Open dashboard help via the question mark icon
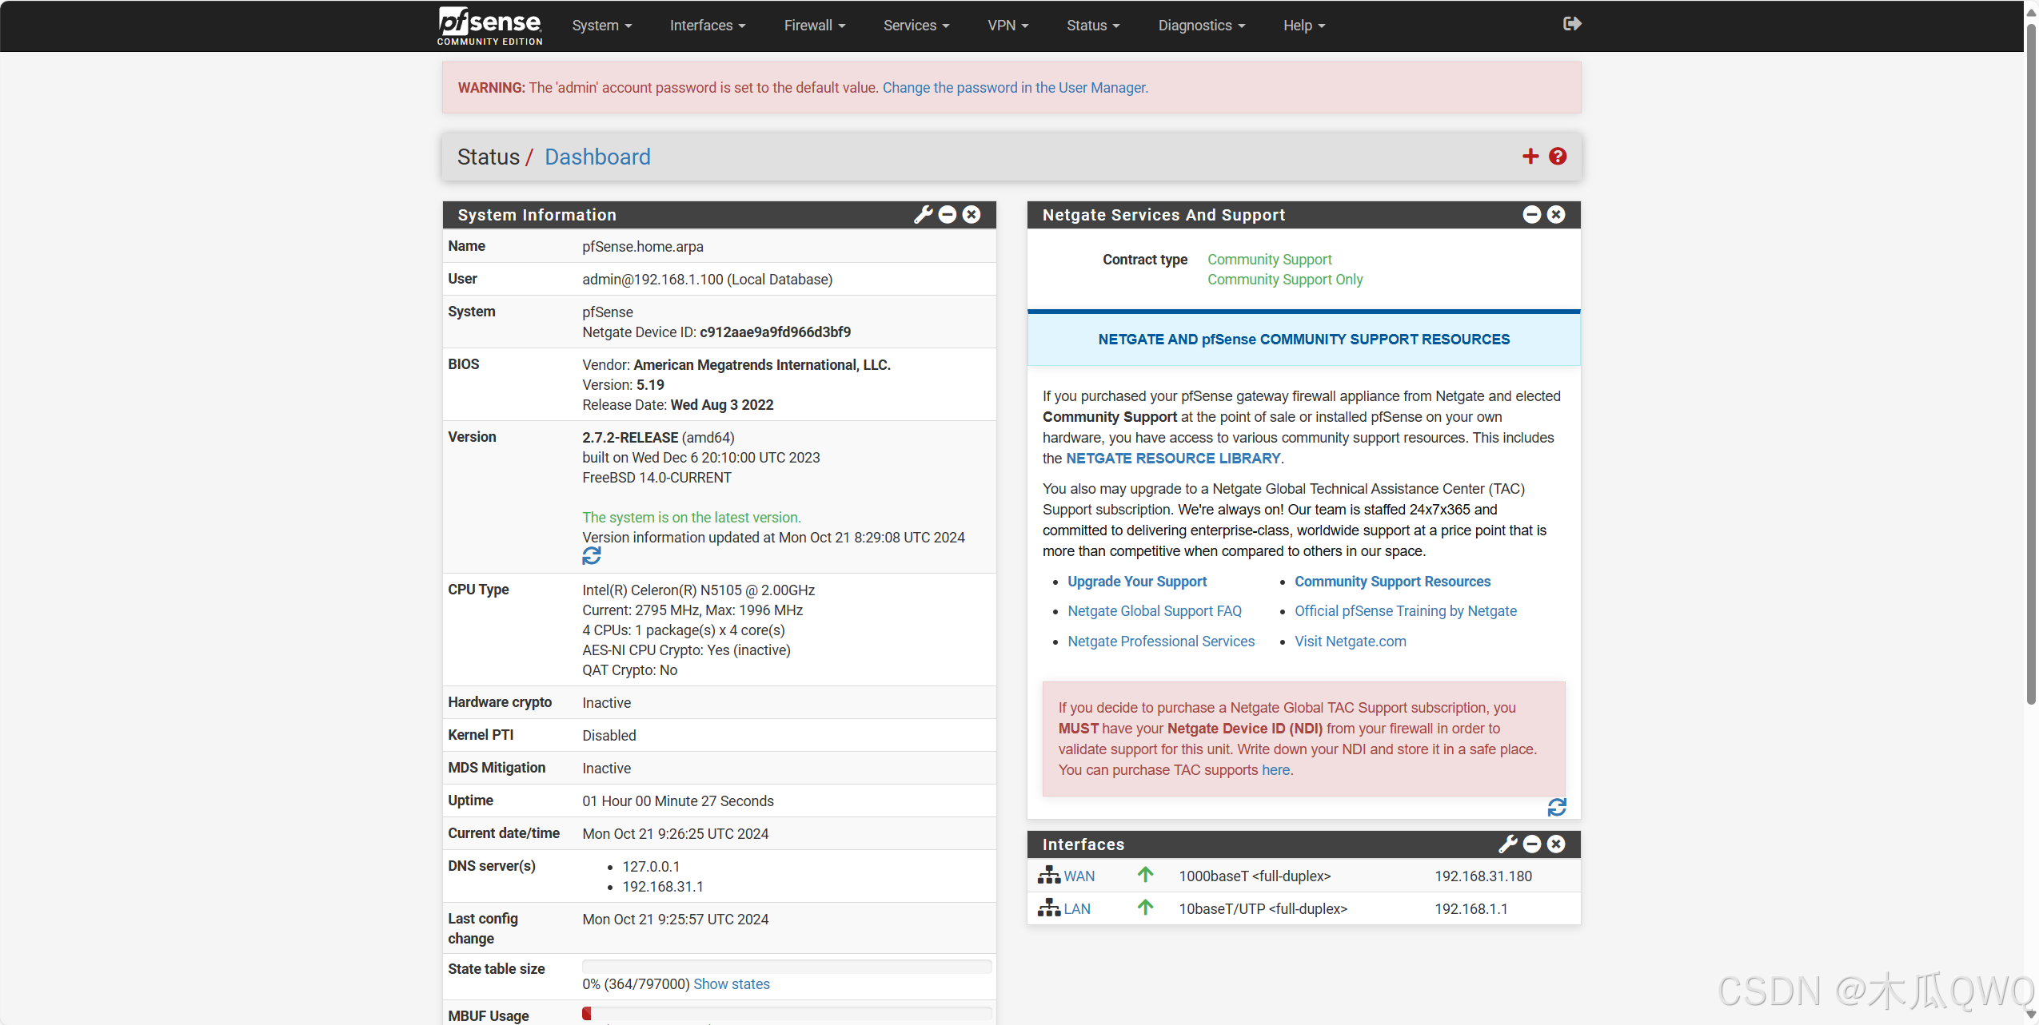The width and height of the screenshot is (2039, 1025). [x=1558, y=157]
